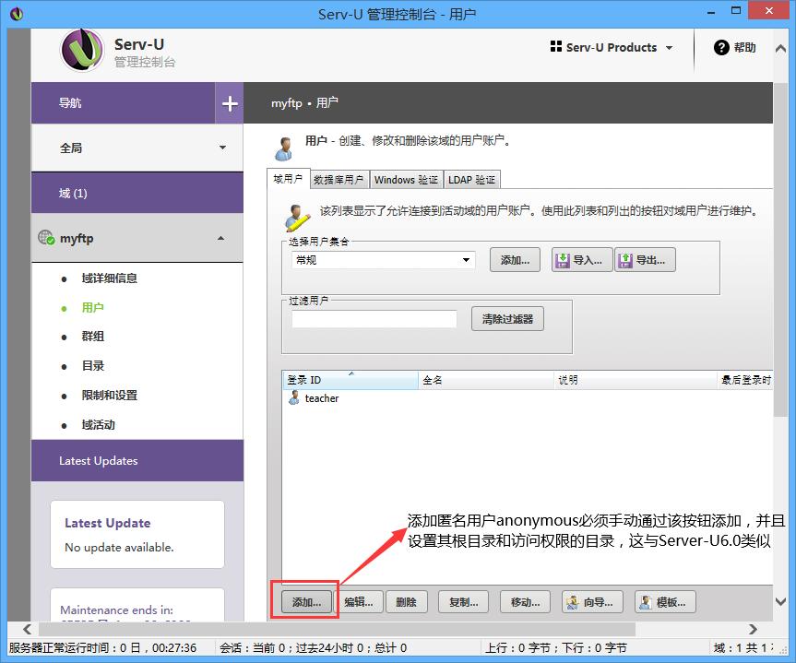Sort by the 登录 ID column header
This screenshot has width=796, height=663.
click(350, 380)
